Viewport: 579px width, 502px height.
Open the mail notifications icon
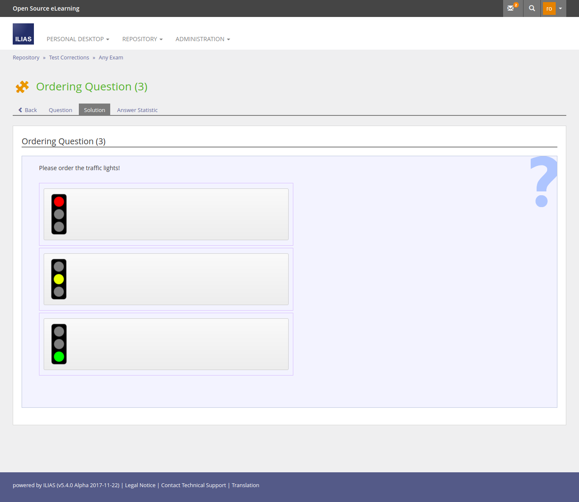coord(512,8)
